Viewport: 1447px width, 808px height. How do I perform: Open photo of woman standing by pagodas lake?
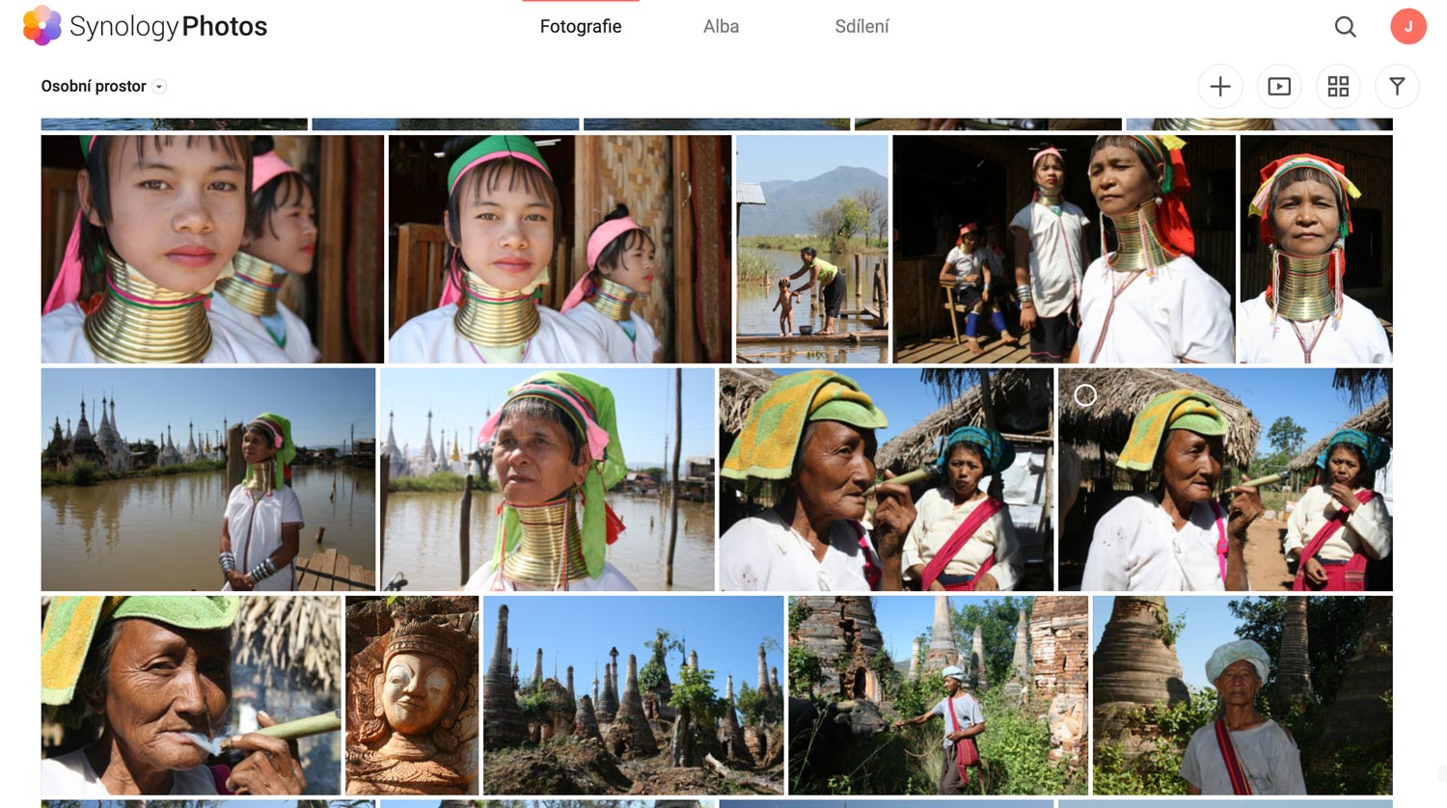(207, 479)
